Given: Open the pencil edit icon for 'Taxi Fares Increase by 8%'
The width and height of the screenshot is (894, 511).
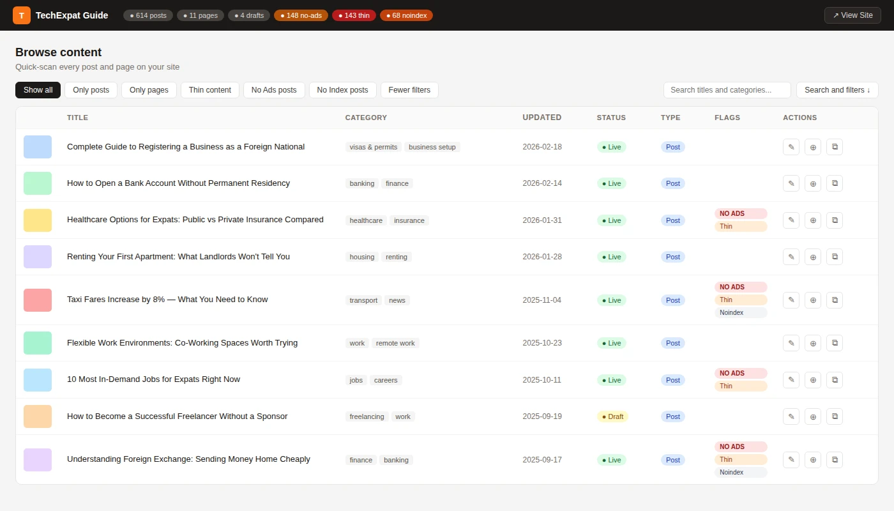Looking at the screenshot, I should [791, 300].
